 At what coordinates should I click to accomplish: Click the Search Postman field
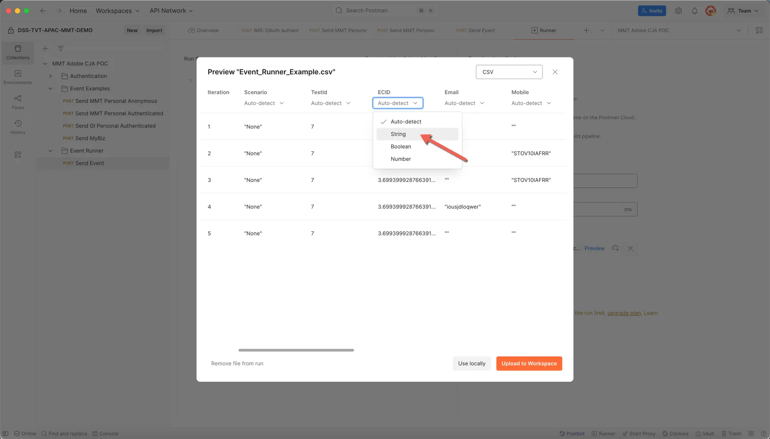pyautogui.click(x=385, y=10)
